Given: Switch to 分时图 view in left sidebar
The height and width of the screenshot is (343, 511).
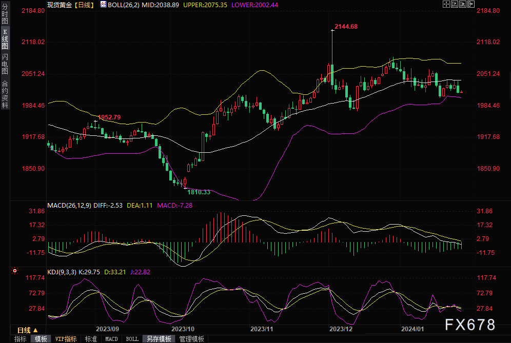Looking at the screenshot, I should [5, 14].
